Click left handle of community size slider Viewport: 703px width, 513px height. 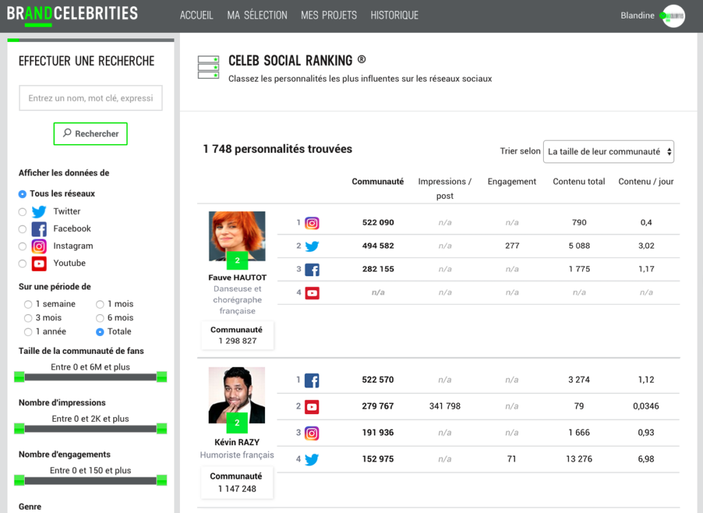19,377
